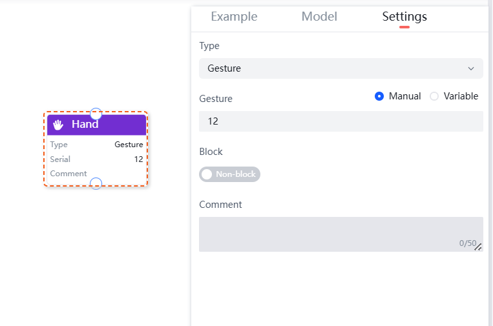Click the Comment row in Hand node
The height and width of the screenshot is (326, 493).
coord(96,174)
